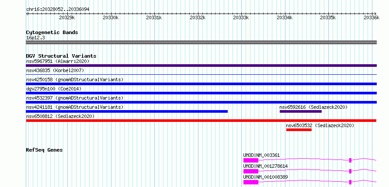Open variant nsv4532397 gnomAD label

(75, 98)
